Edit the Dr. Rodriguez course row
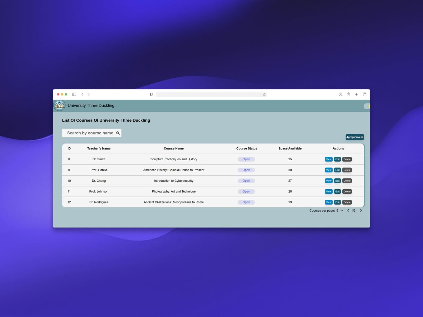The image size is (423, 317). click(337, 202)
